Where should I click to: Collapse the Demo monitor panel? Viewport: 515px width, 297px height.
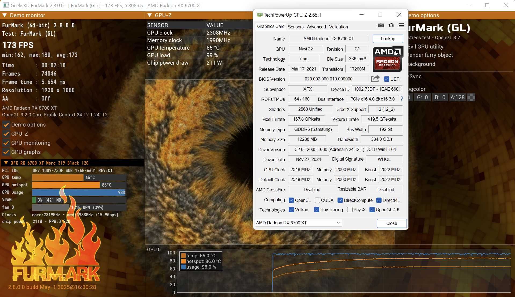[x=5, y=15]
